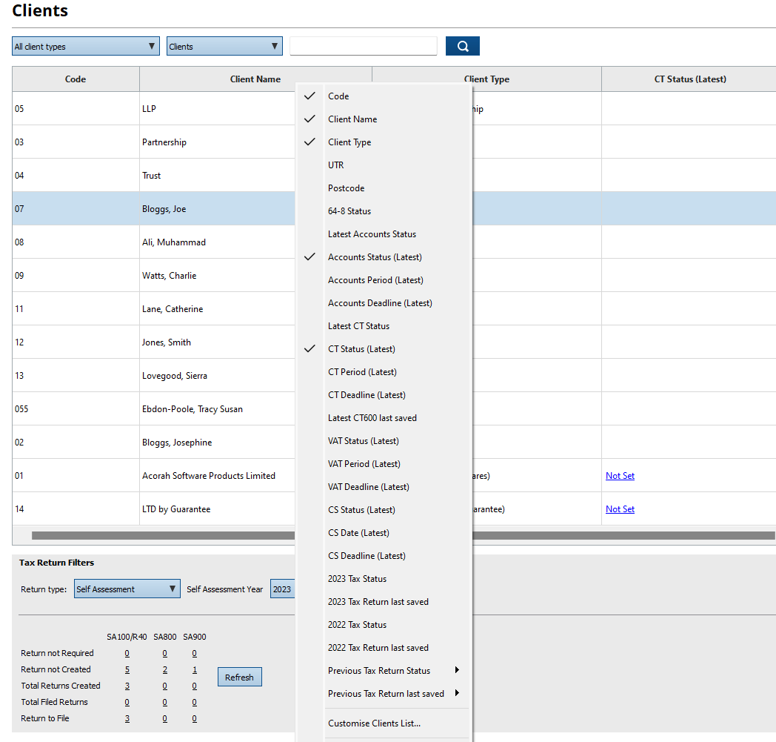Enable the Postcode column option
Screen dimensions: 776x742
click(346, 188)
